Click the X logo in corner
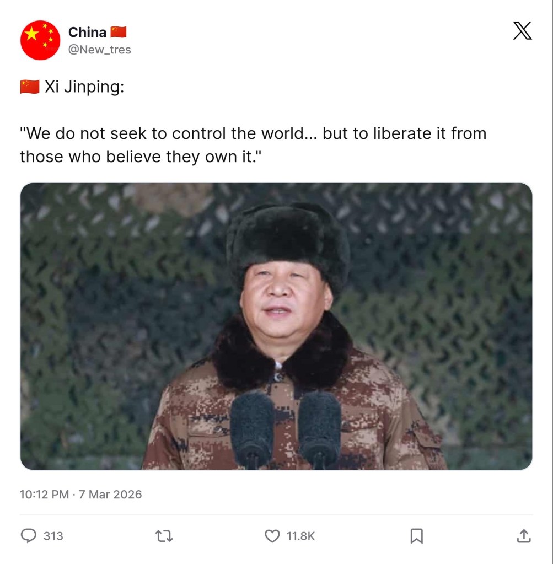The height and width of the screenshot is (564, 553). 522,30
